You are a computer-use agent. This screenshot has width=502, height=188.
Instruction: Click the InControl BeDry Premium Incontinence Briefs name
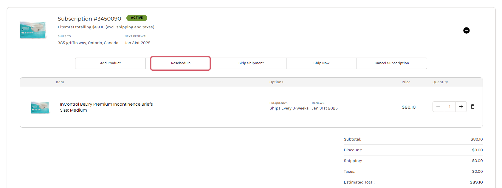pos(106,104)
